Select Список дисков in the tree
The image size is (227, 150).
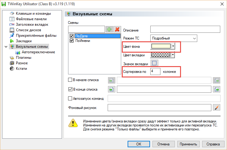28,30
